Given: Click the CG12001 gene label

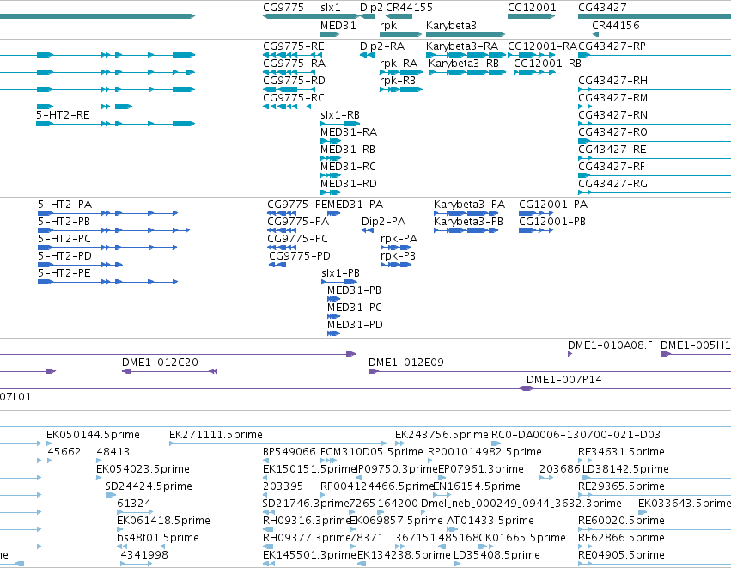Looking at the screenshot, I should pos(532,8).
